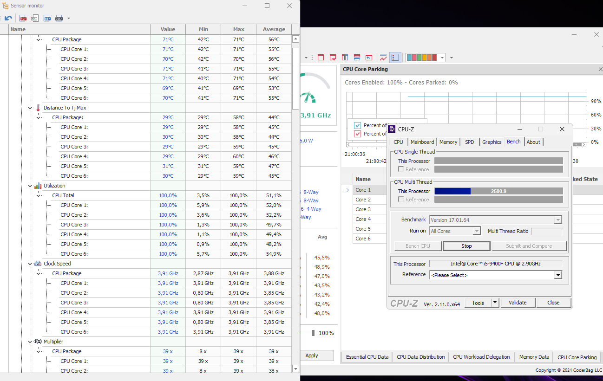Image resolution: width=603 pixels, height=381 pixels.
Task: Open the About tab in CPU-Z
Action: [x=533, y=142]
